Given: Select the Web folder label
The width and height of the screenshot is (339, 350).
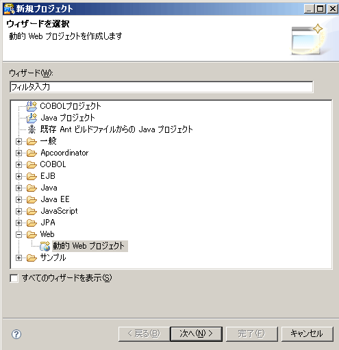Looking at the screenshot, I should tap(47, 234).
